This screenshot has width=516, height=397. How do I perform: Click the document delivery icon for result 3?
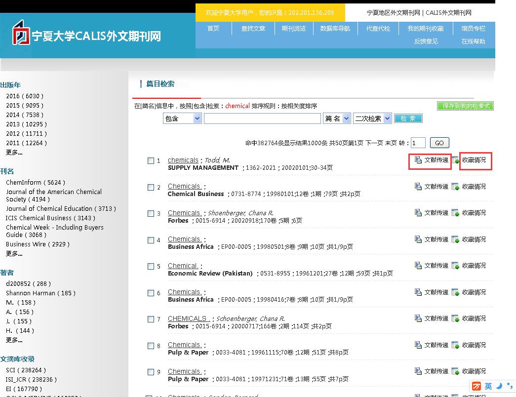(418, 213)
